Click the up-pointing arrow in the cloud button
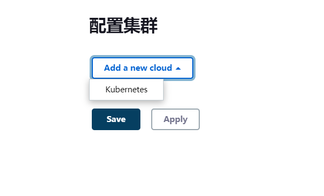 point(178,69)
